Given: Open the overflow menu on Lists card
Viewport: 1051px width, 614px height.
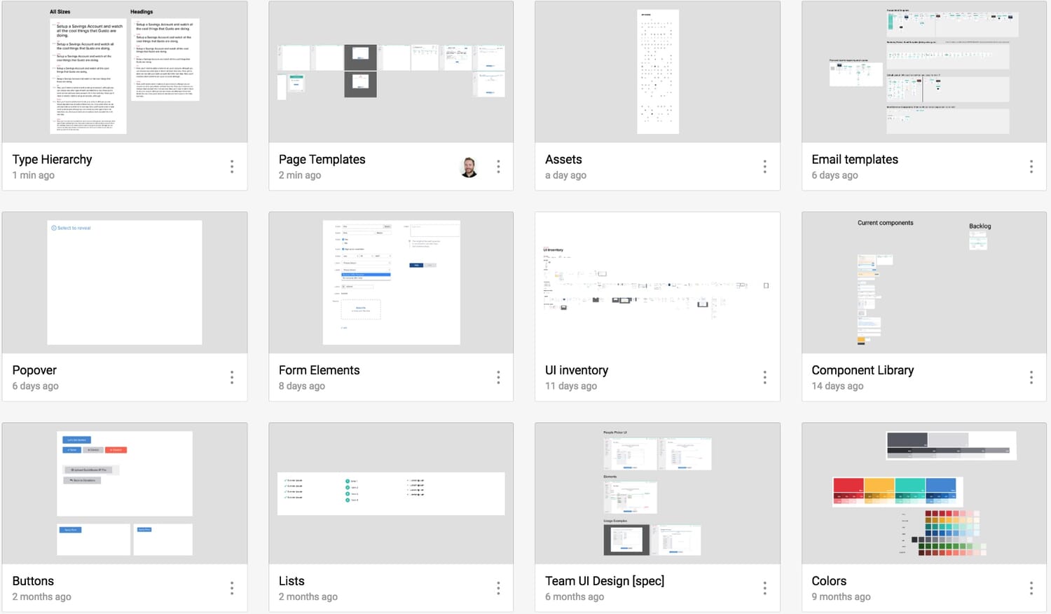Looking at the screenshot, I should [x=498, y=588].
